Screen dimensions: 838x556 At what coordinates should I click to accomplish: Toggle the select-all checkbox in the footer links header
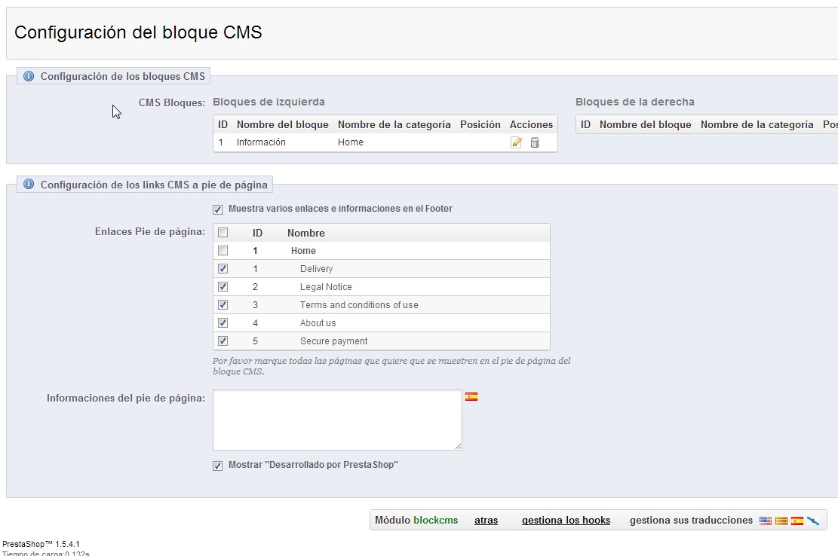223,233
